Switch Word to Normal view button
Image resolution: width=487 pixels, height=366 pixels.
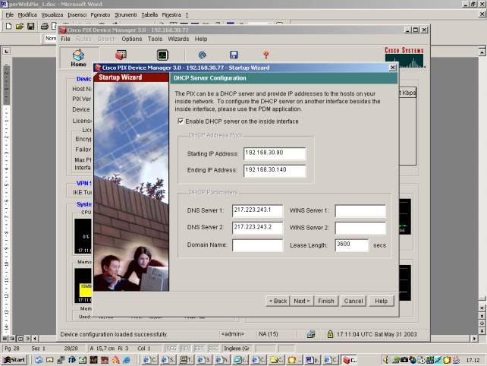pos(5,339)
